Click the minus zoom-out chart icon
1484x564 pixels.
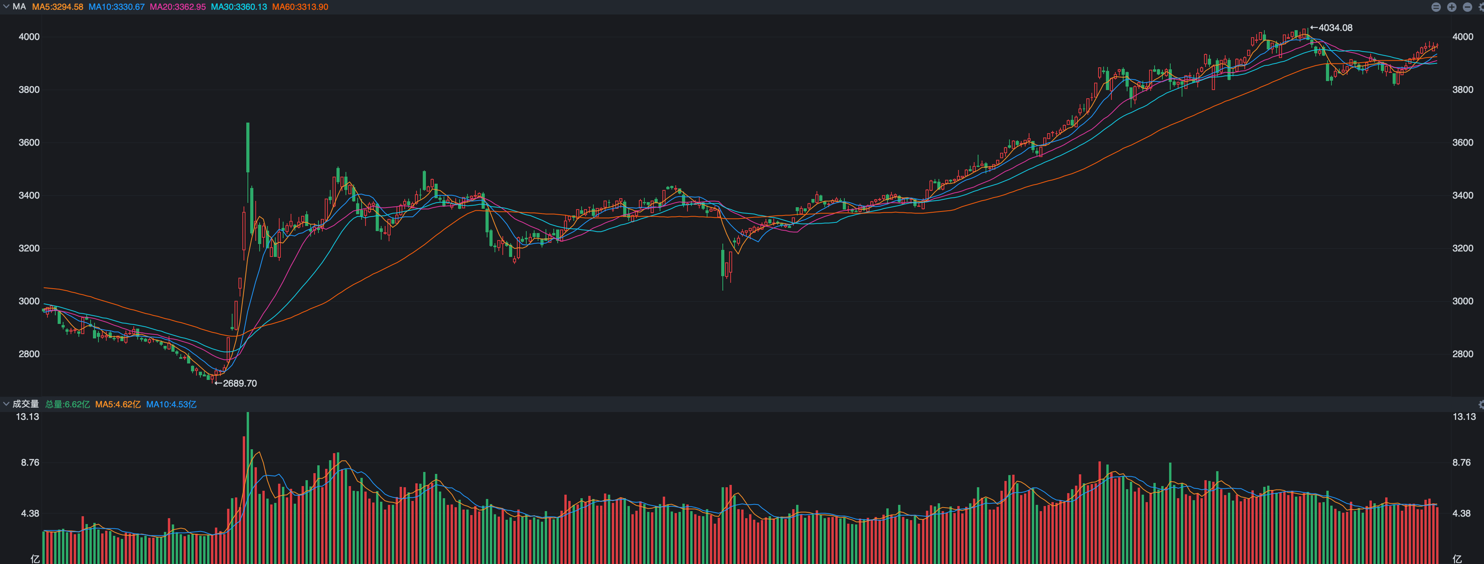coord(1467,7)
